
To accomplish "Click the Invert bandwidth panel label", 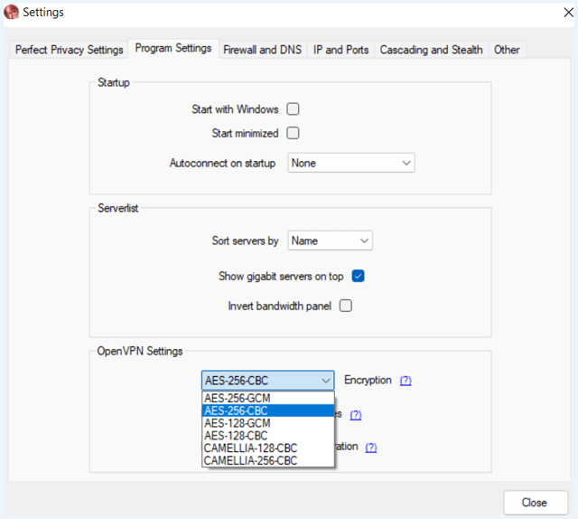I will [x=279, y=306].
